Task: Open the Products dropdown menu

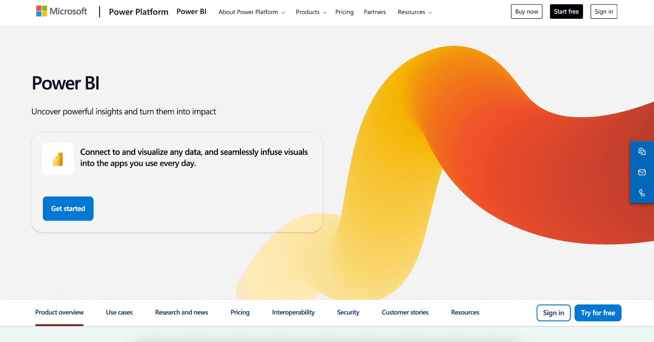Action: pyautogui.click(x=311, y=12)
